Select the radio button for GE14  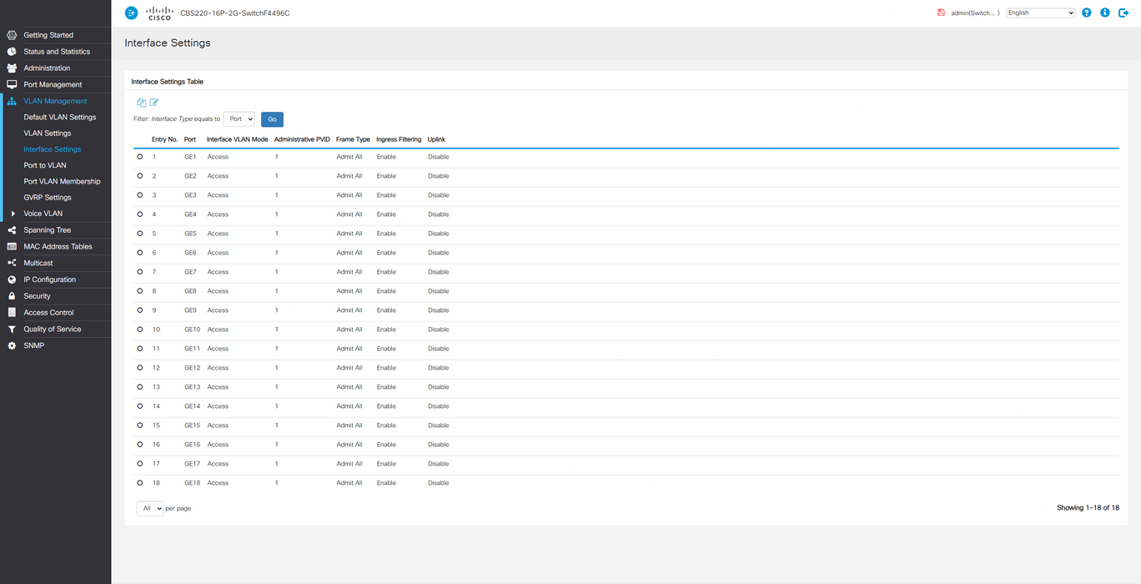[139, 406]
